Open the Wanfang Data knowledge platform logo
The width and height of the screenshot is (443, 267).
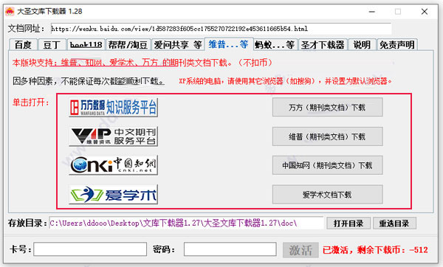point(113,107)
